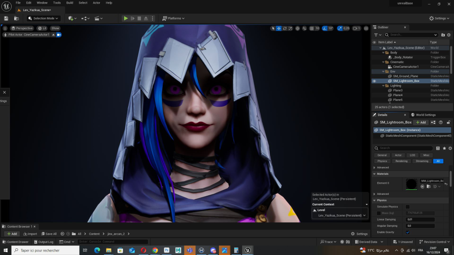The height and width of the screenshot is (255, 454).
Task: Select SM_Ground_Plane in the Outliner
Action: point(405,76)
